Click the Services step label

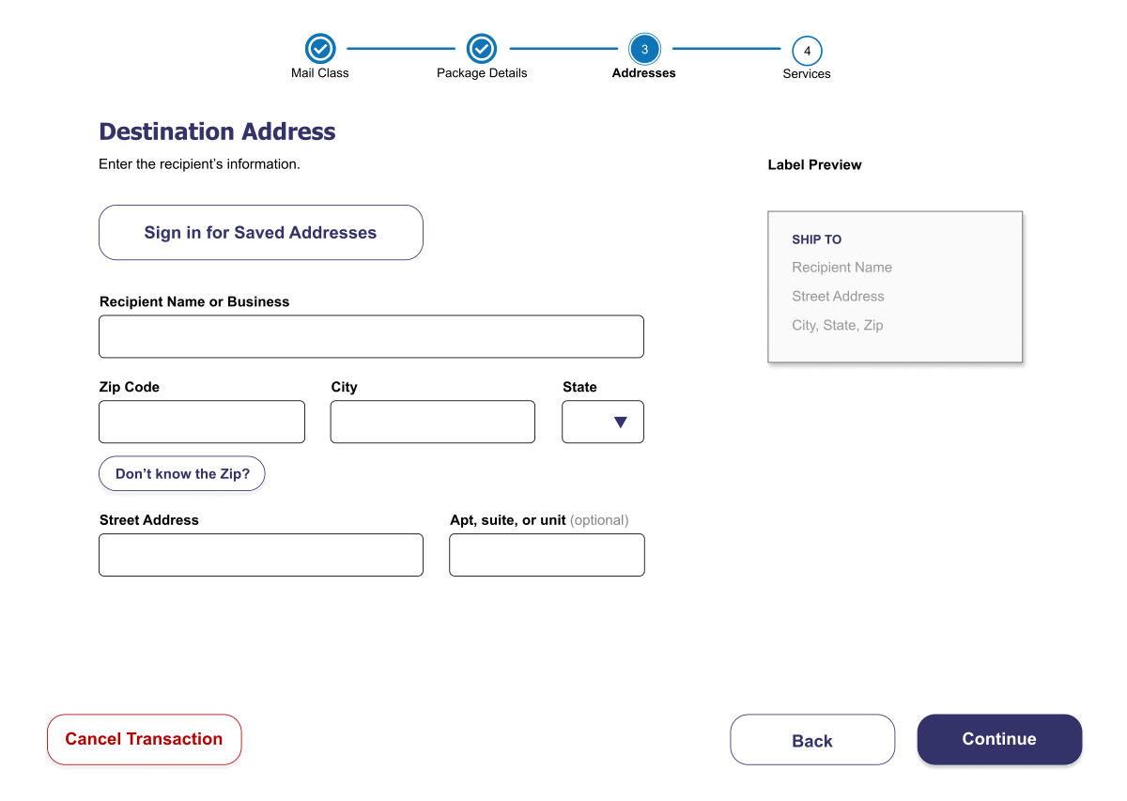[x=807, y=74]
